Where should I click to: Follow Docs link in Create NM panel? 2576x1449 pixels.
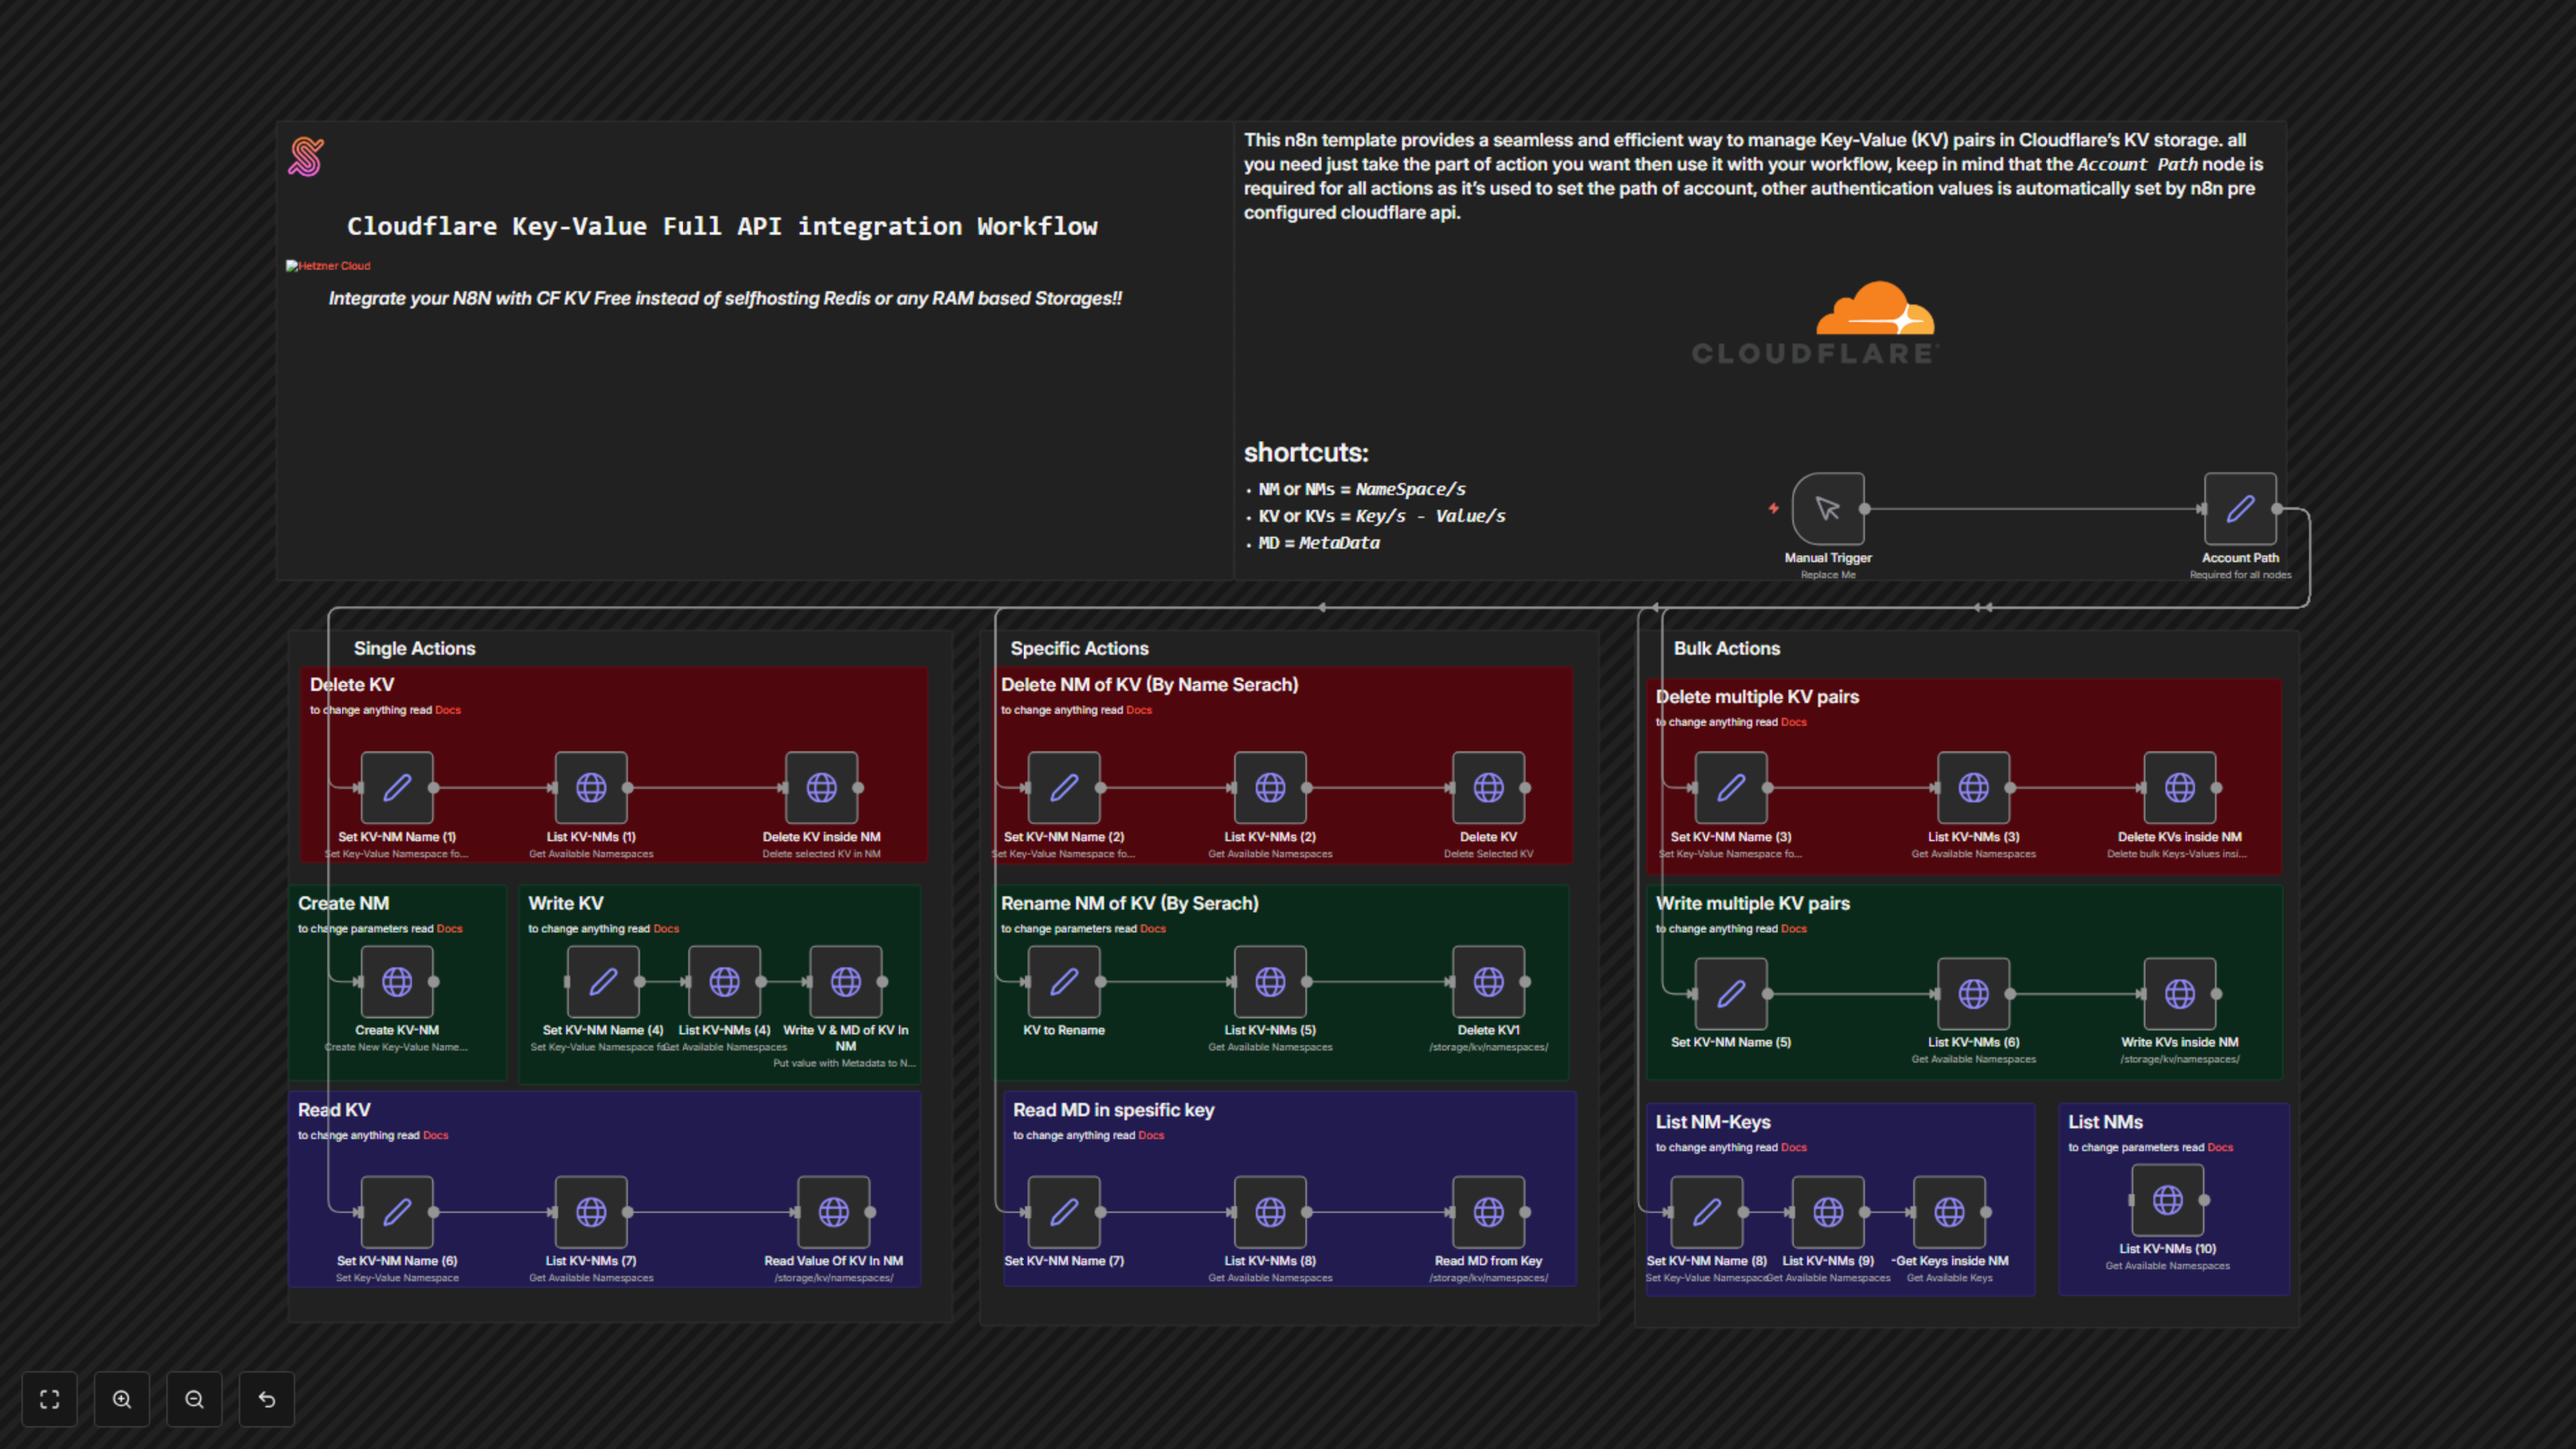point(449,928)
